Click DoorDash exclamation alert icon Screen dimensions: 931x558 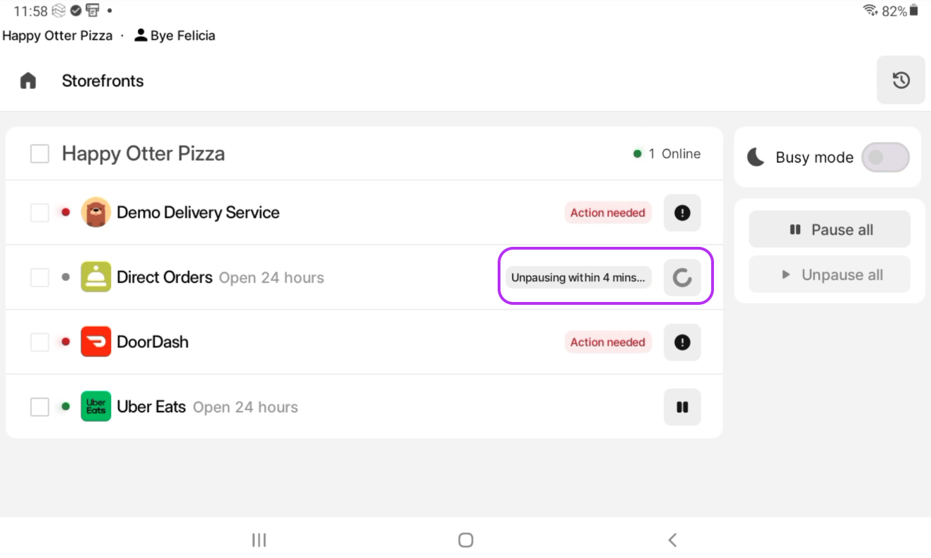[682, 342]
